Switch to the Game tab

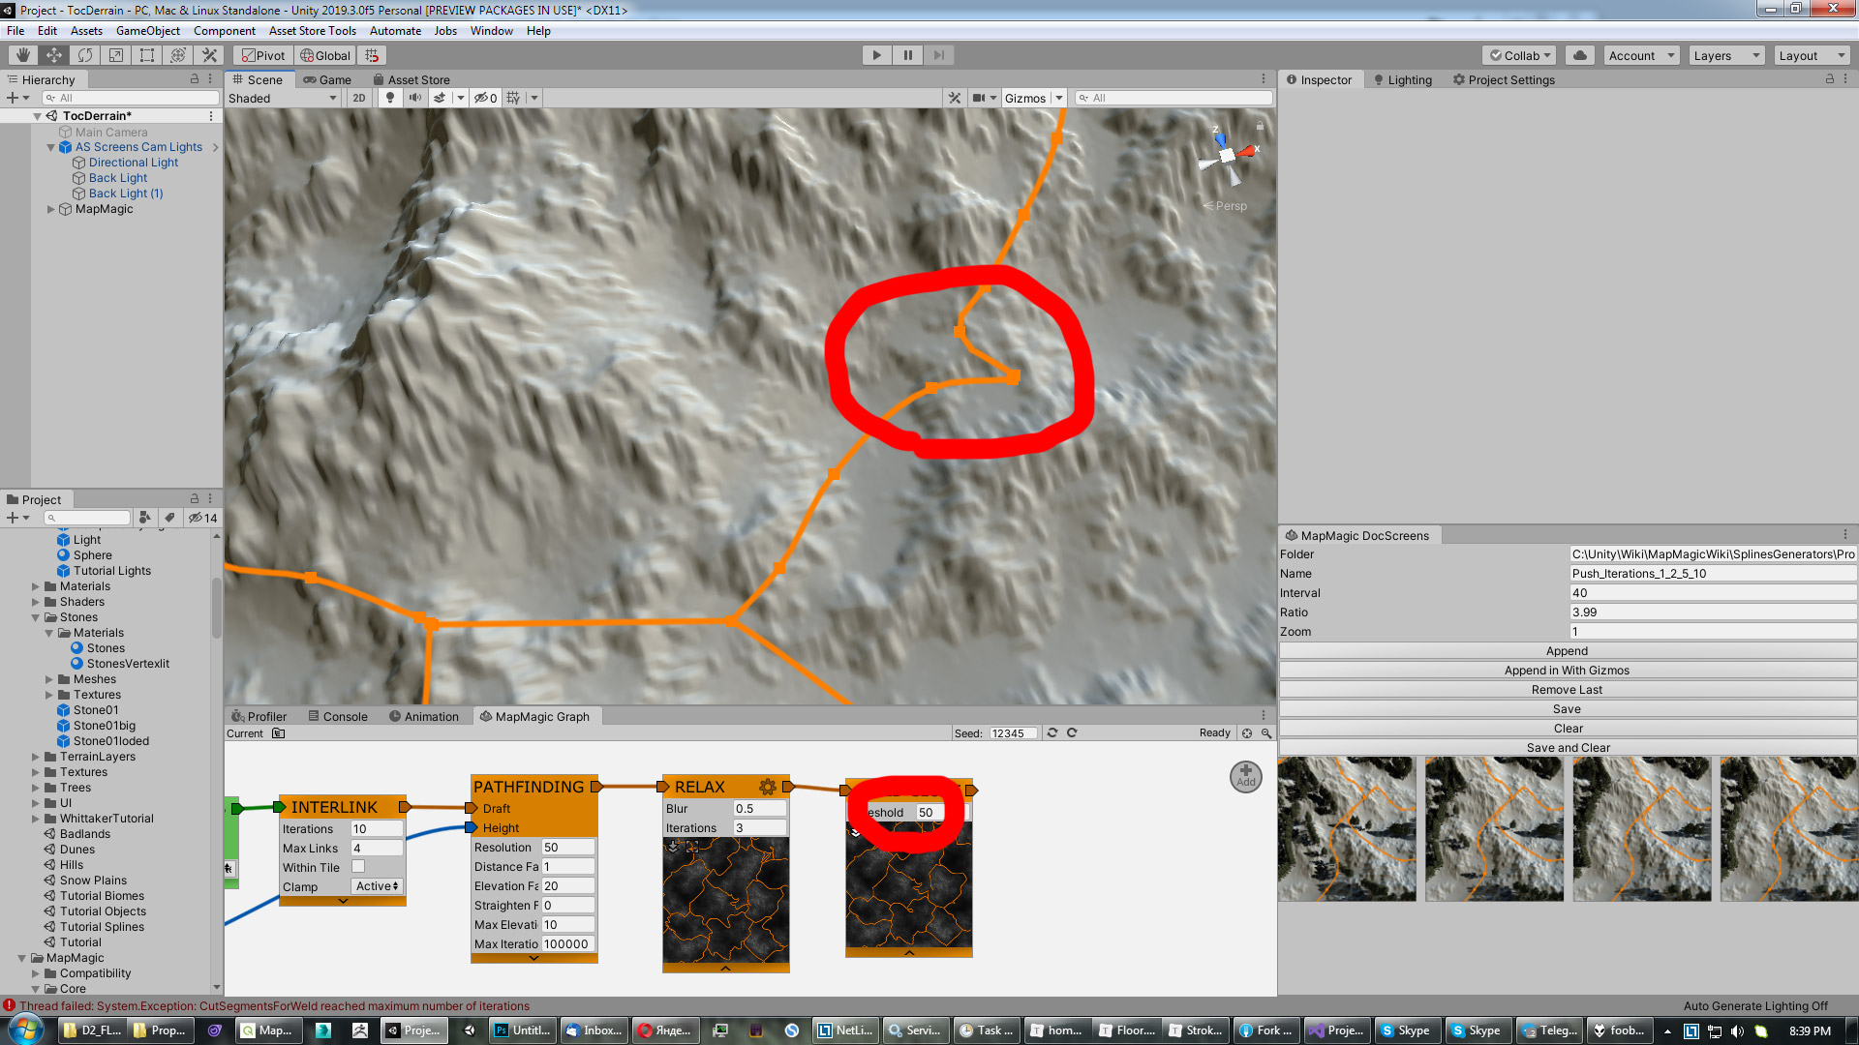click(x=327, y=79)
